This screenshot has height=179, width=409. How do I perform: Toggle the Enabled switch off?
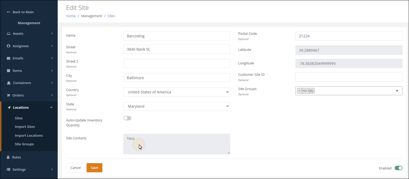pos(398,168)
